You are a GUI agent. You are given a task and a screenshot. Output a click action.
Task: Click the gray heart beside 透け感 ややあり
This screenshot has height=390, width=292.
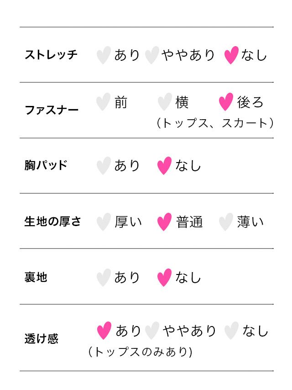(x=152, y=331)
